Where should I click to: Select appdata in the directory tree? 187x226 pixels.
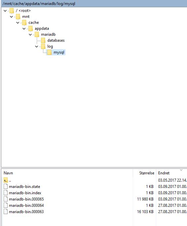coord(42,28)
